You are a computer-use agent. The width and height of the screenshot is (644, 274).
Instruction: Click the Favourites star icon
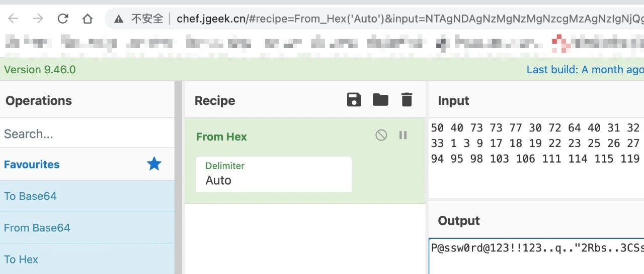point(154,164)
